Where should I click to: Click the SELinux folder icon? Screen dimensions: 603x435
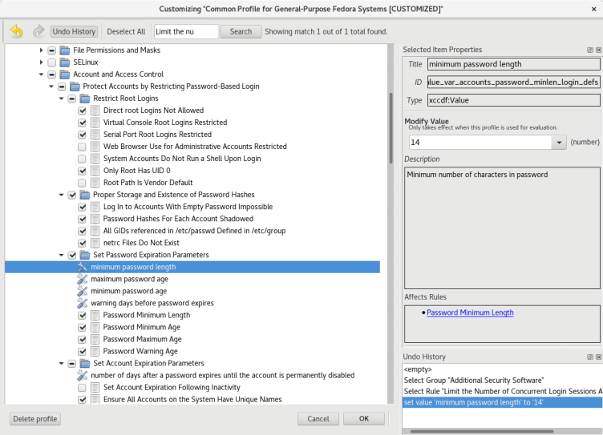coord(65,62)
